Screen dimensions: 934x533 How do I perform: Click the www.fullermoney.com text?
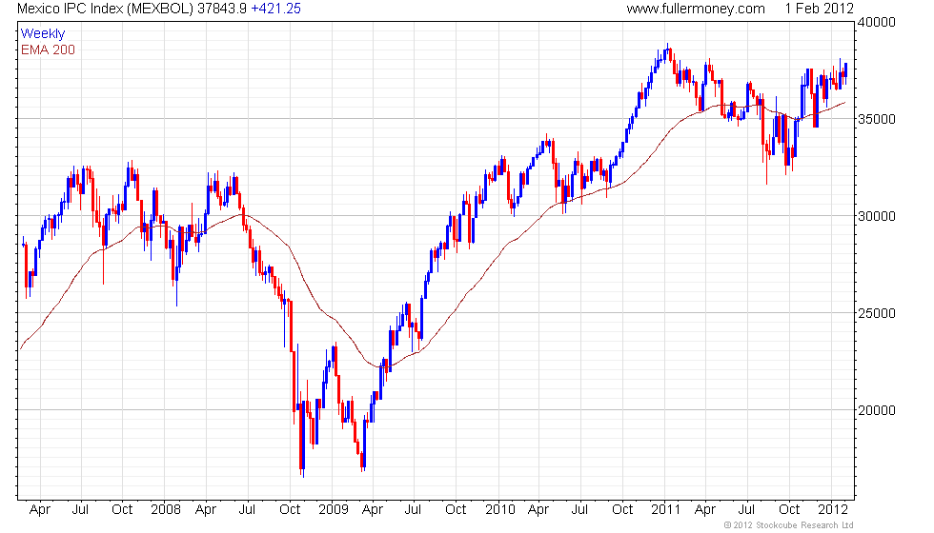[696, 9]
